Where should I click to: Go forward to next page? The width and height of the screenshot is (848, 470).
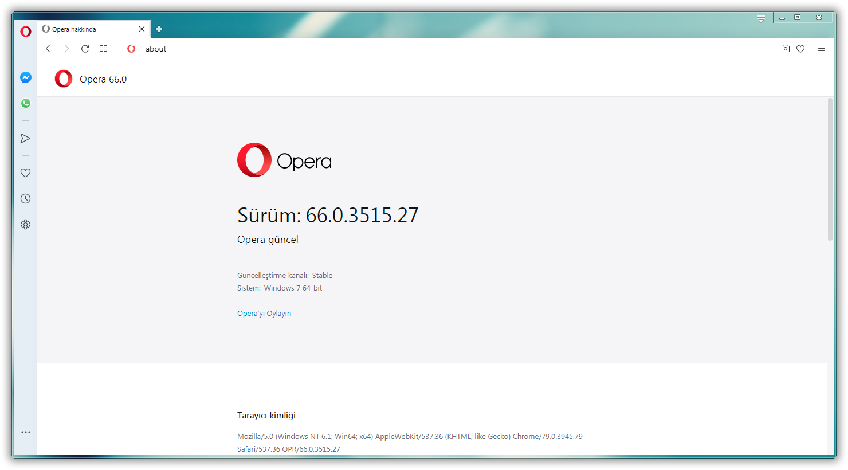point(66,49)
